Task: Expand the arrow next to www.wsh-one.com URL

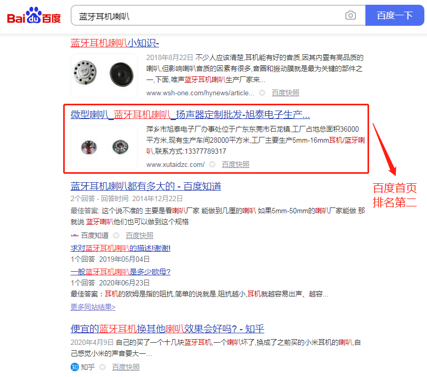Action: pos(262,93)
